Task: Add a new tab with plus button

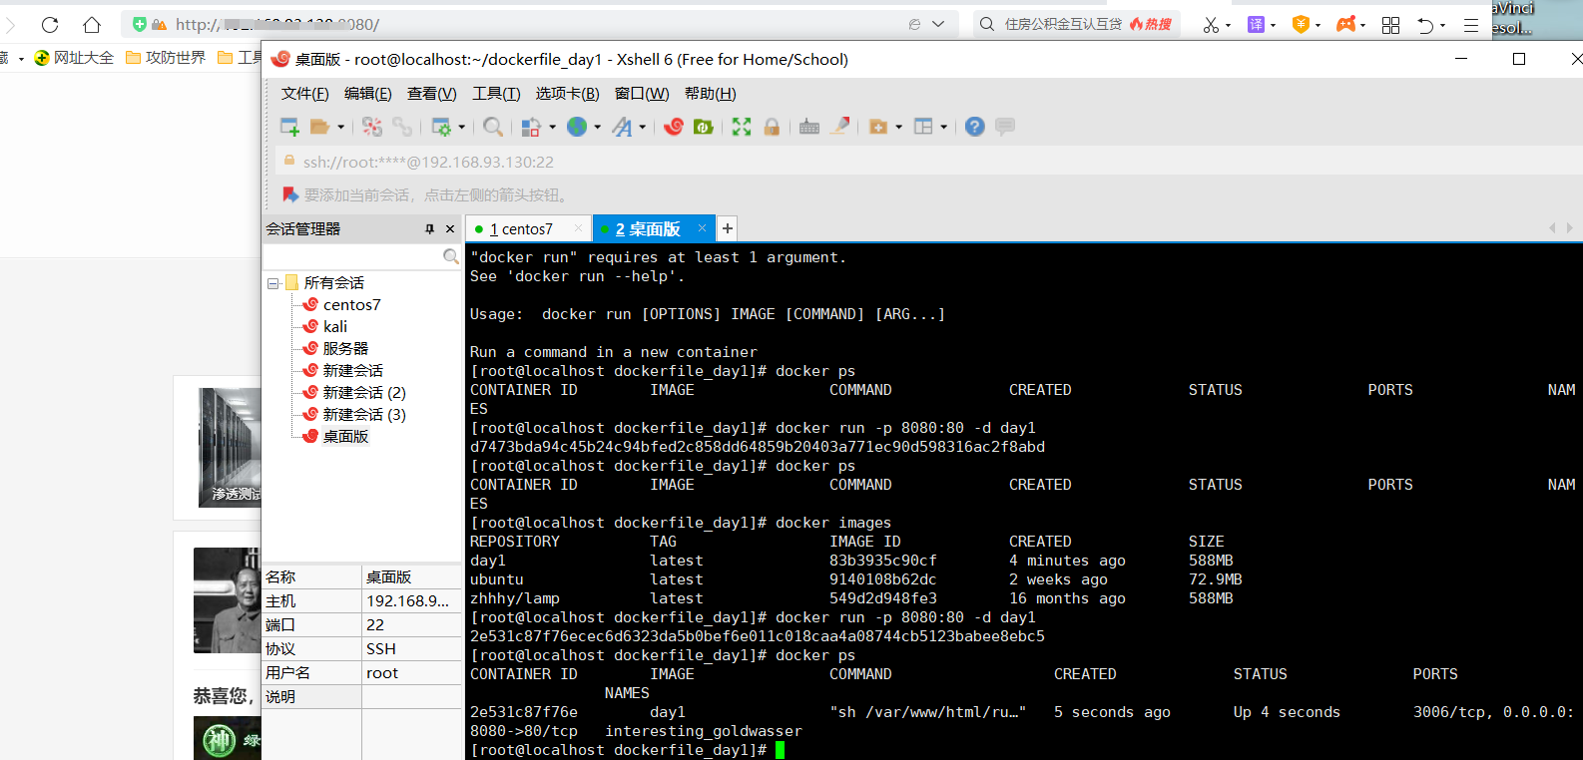Action: (x=728, y=228)
